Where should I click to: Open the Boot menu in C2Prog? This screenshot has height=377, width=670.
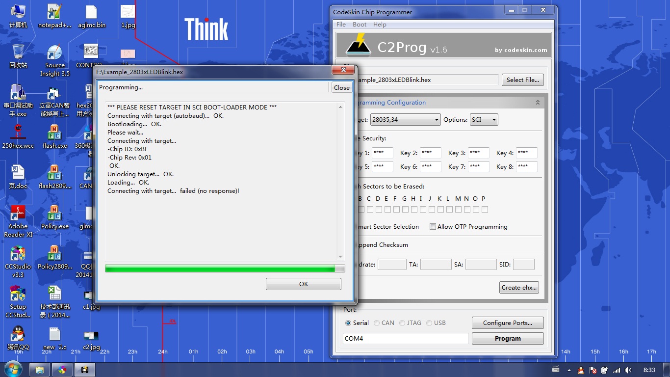[360, 25]
